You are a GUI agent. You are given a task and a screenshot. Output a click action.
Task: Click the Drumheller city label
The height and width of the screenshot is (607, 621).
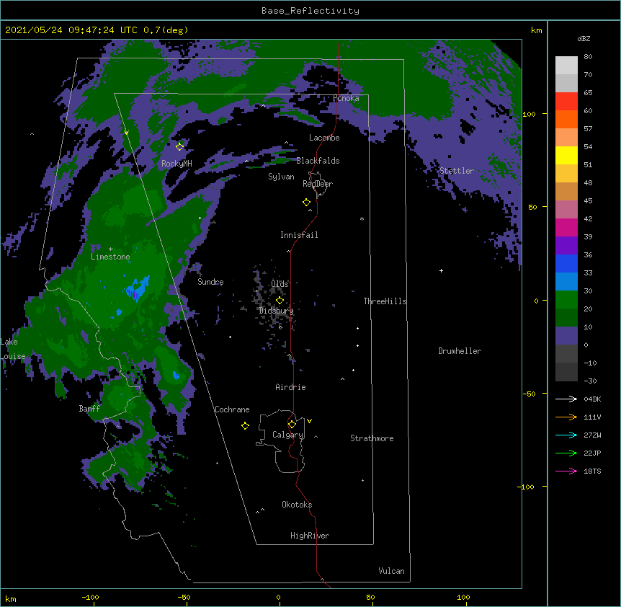(460, 351)
